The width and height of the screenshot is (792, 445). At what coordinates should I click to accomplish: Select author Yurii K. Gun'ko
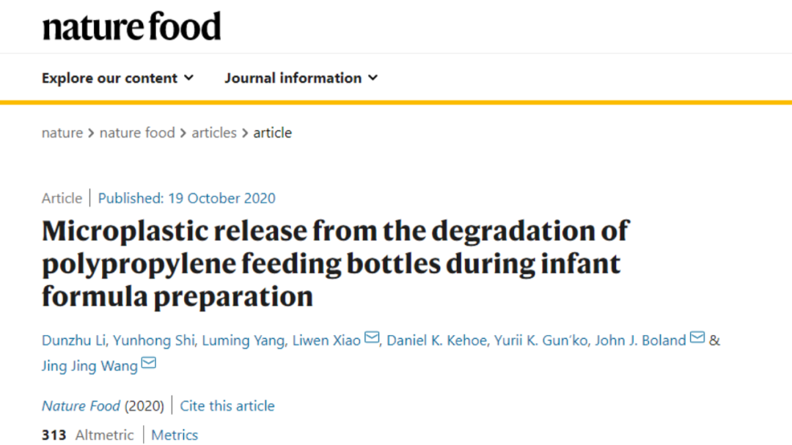(541, 340)
